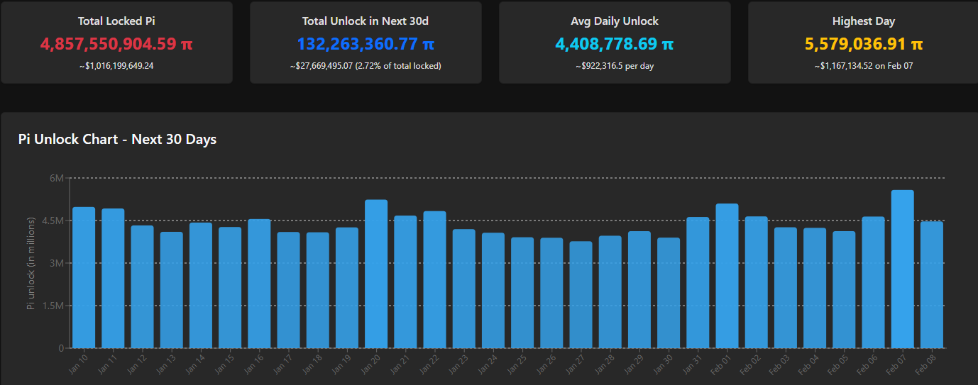
Task: Select the Jan 27 lowest bar
Action: click(581, 295)
